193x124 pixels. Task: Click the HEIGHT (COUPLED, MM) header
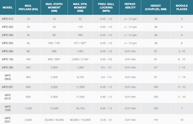[156, 8]
